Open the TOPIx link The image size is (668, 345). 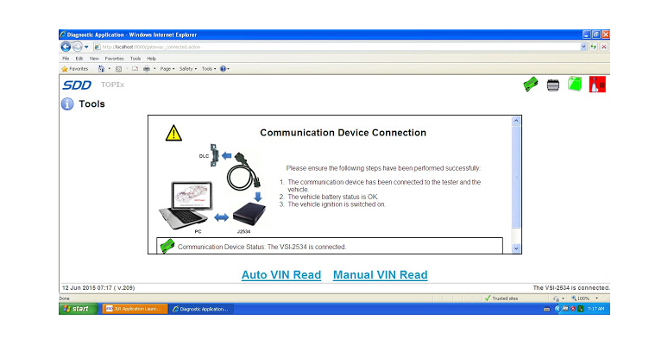(112, 85)
